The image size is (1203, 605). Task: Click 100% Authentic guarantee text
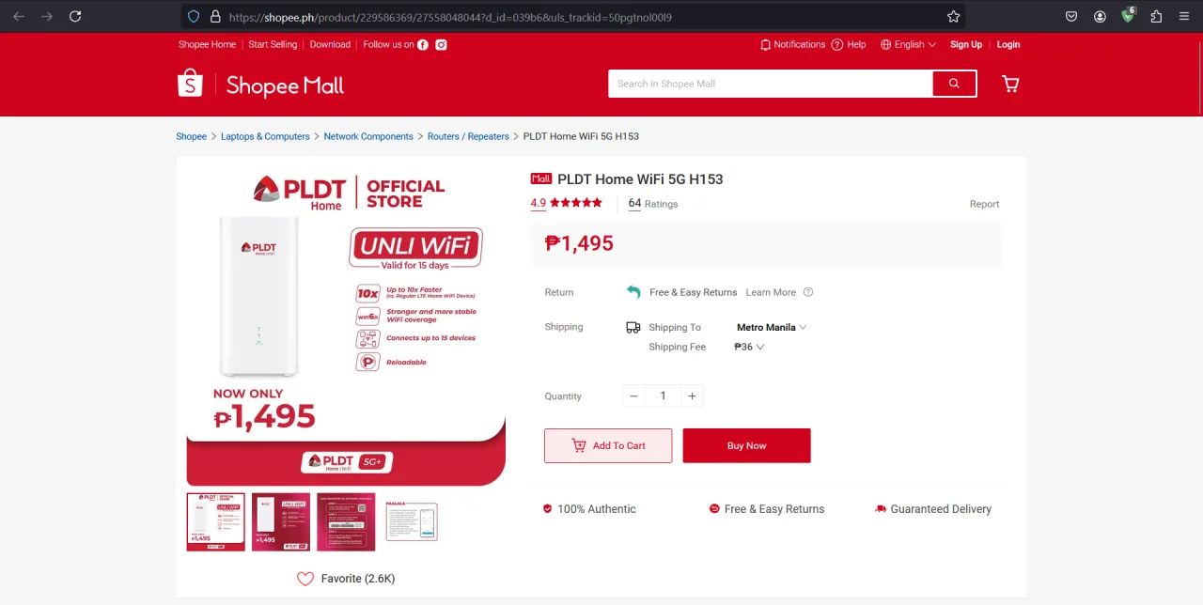(x=596, y=509)
